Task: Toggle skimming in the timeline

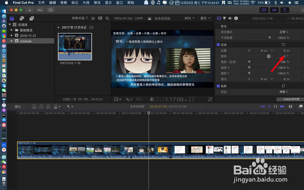Action: coord(263,106)
